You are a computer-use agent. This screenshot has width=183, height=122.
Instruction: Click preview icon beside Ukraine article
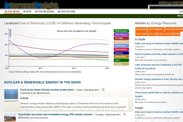pos(103,90)
